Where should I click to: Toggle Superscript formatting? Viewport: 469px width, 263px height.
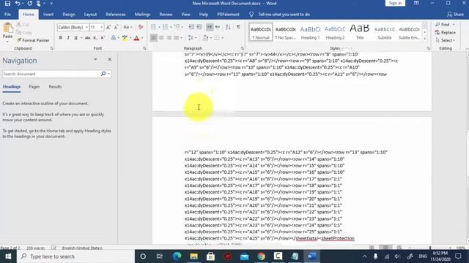click(103, 38)
